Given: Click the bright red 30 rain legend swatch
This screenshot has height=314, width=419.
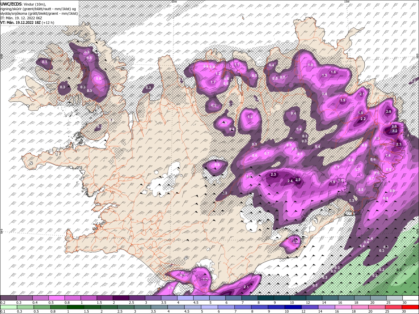Looking at the screenshot, I should click(411, 307).
